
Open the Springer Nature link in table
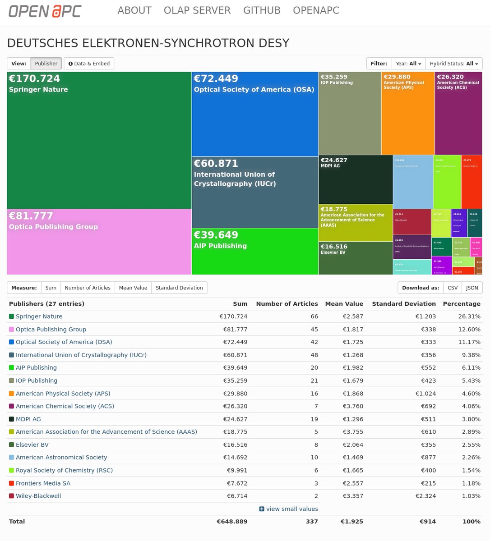click(39, 316)
